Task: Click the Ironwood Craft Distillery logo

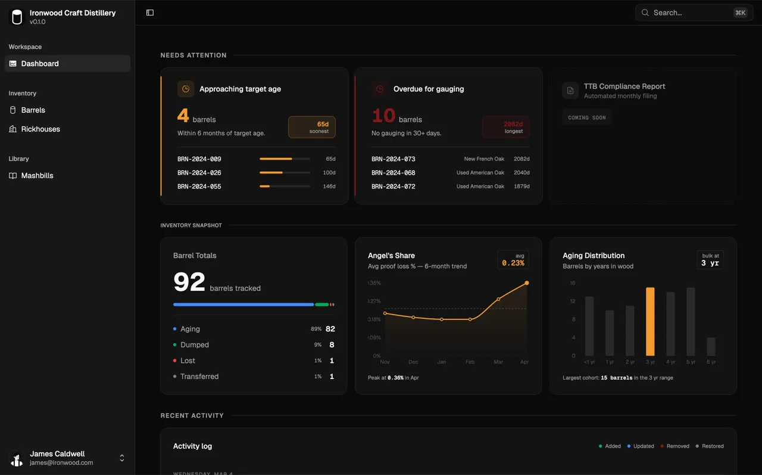Action: [17, 17]
